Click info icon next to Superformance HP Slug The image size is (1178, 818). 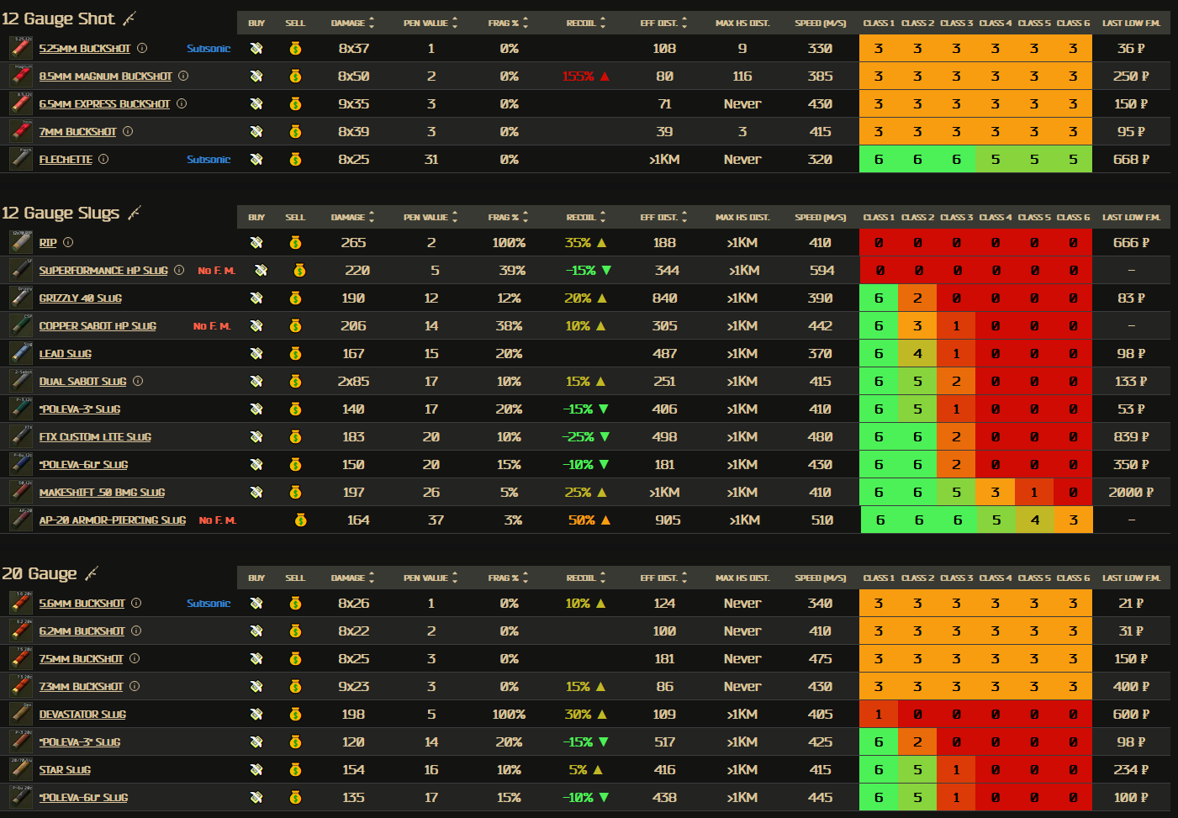pyautogui.click(x=179, y=271)
